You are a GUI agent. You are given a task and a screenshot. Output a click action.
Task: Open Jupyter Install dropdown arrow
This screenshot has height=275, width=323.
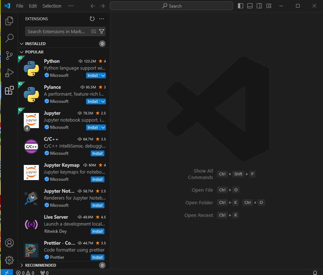pyautogui.click(x=103, y=128)
